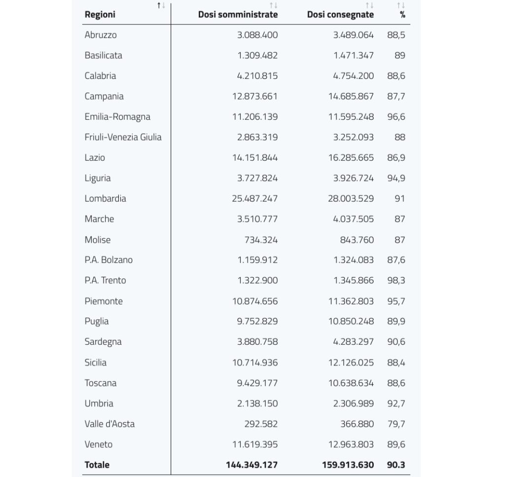Image resolution: width=505 pixels, height=477 pixels.
Task: Click the Dosi consegnate header text
Action: click(x=340, y=14)
